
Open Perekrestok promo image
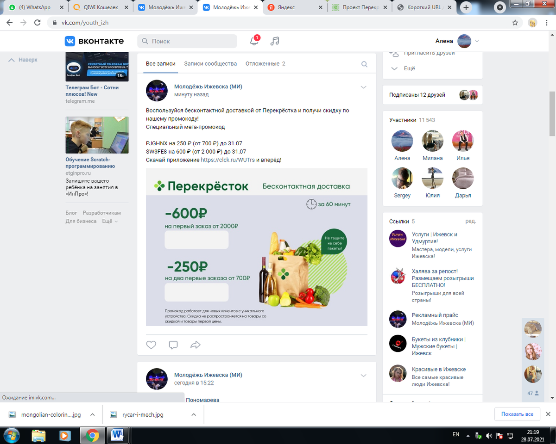tap(257, 247)
